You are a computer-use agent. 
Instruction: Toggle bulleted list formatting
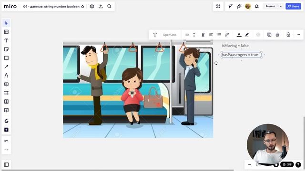point(219,35)
